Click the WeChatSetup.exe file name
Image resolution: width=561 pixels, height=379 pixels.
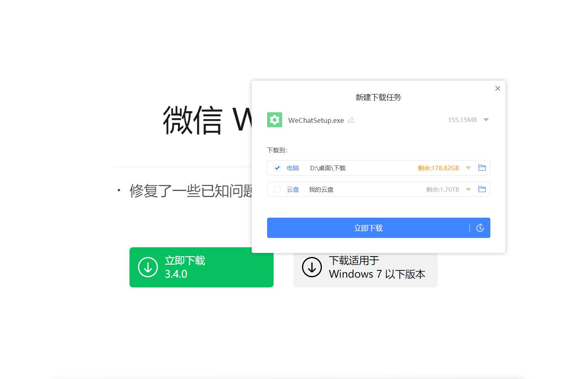316,120
